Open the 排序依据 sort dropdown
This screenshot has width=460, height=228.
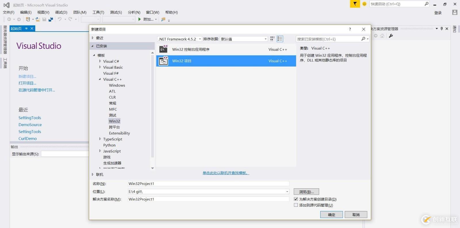coord(266,39)
